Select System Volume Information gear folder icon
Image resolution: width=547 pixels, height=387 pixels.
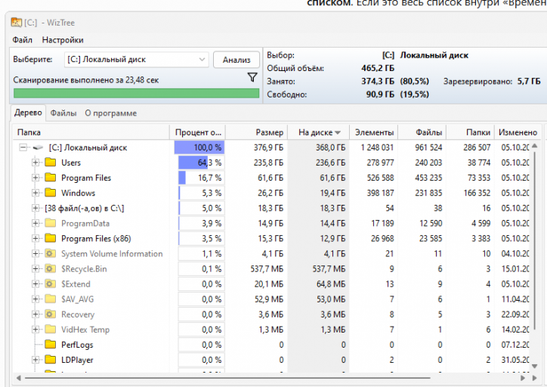point(51,253)
